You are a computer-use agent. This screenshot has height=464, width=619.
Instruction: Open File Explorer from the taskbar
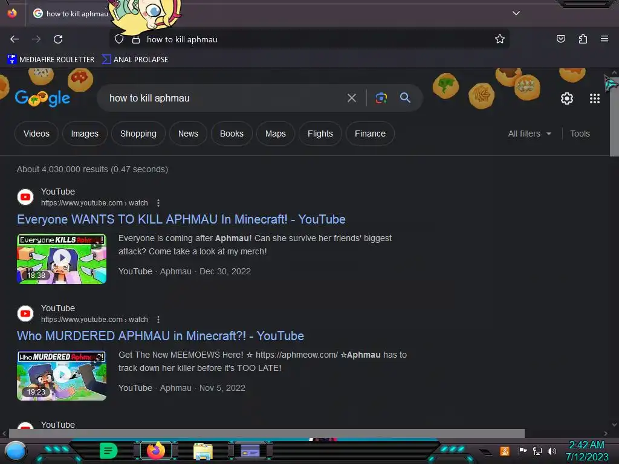click(203, 451)
